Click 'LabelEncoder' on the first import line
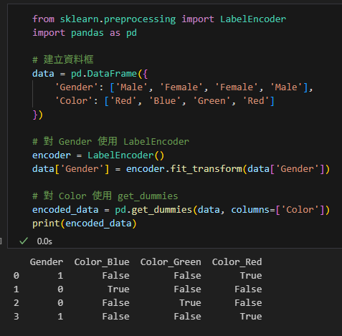Image resolution: width=342 pixels, height=336 pixels. 253,19
